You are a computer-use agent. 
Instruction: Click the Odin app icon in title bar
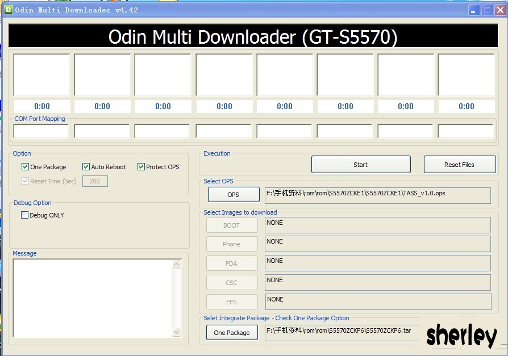pyautogui.click(x=8, y=10)
